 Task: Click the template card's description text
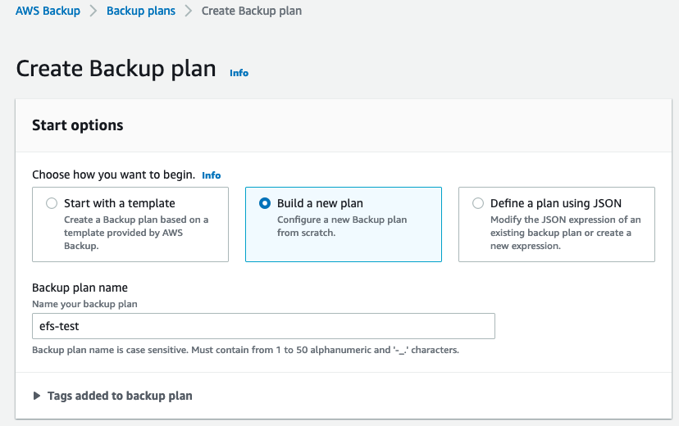tap(136, 233)
